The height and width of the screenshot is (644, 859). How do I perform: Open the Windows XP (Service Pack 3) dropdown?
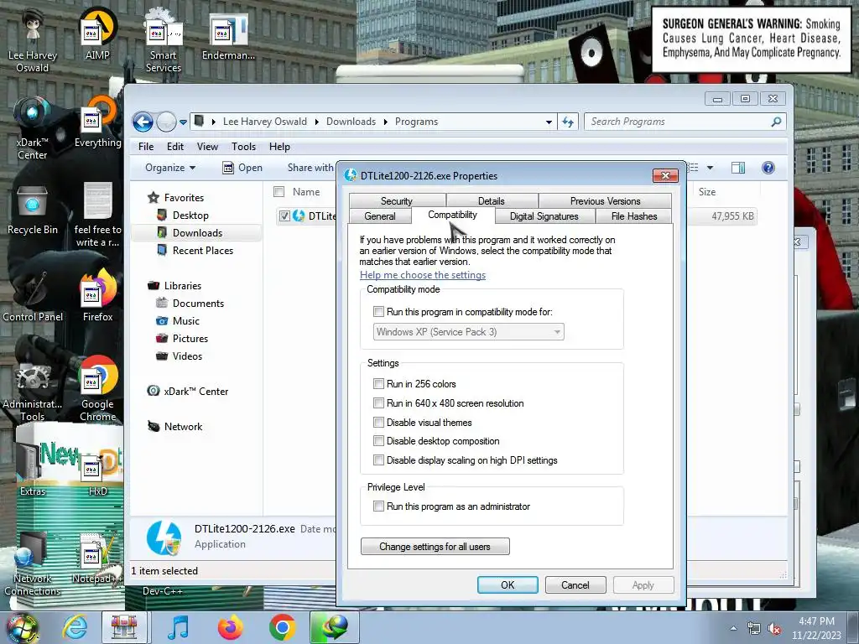pos(468,332)
